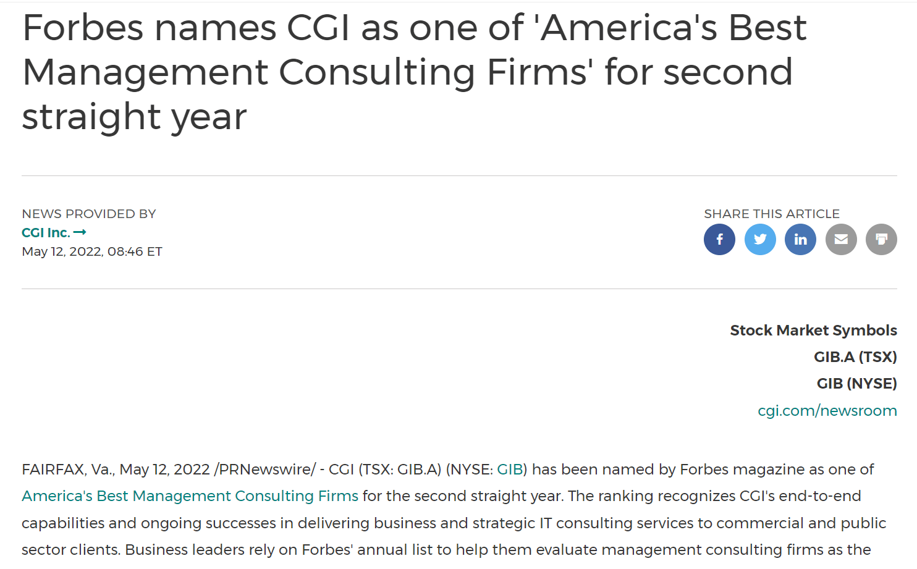917x569 pixels.
Task: Visit the cgi.com/newsroom link
Action: 827,411
